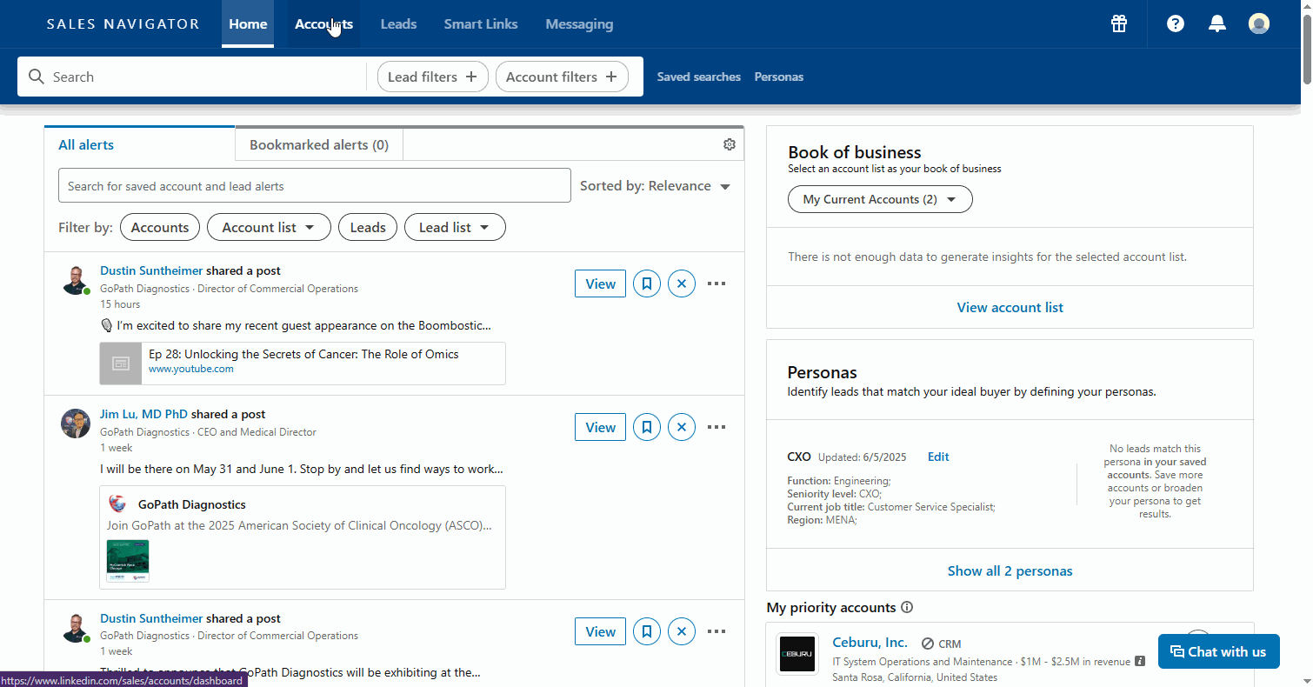Click saved account and lead alerts search box

pos(315,185)
